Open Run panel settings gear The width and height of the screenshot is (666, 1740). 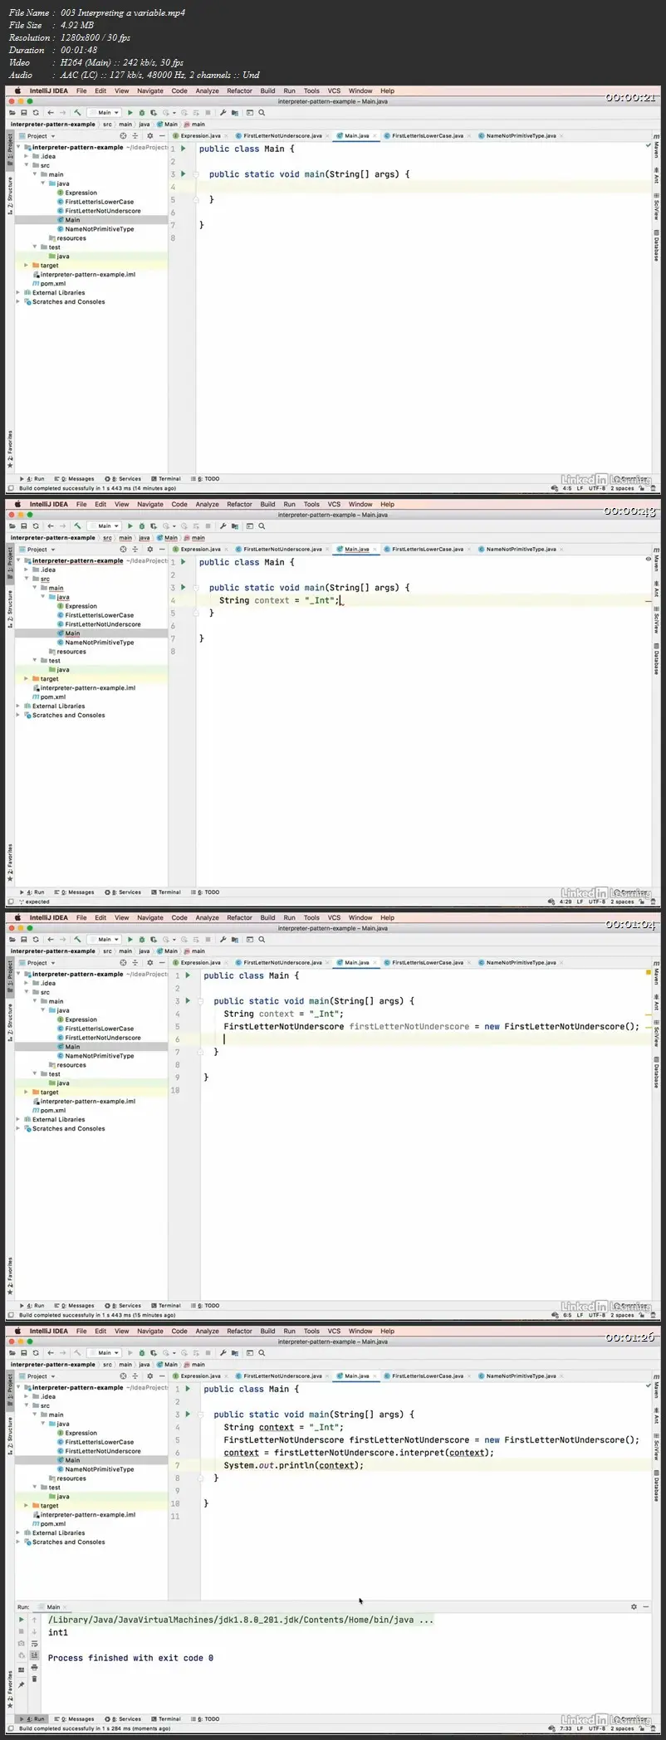coord(634,1606)
